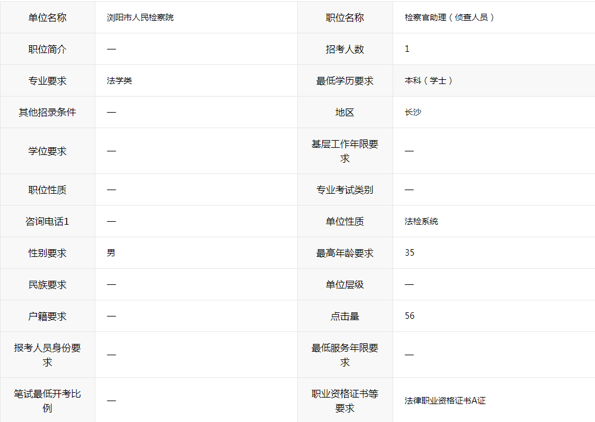Click the 最低服务年限要求 label
The height and width of the screenshot is (422, 595).
coord(345,355)
